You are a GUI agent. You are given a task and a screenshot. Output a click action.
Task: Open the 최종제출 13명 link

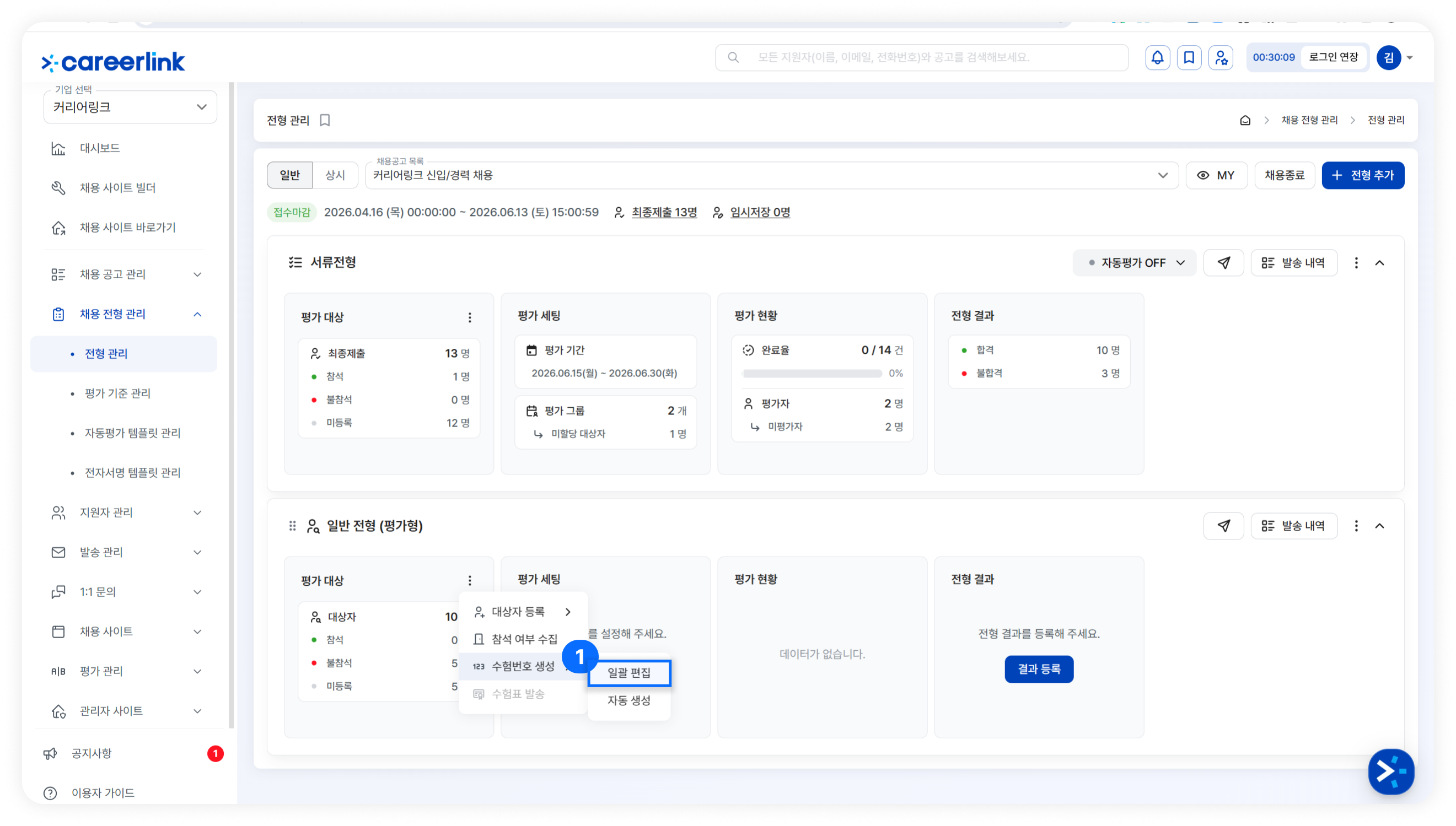(x=664, y=212)
